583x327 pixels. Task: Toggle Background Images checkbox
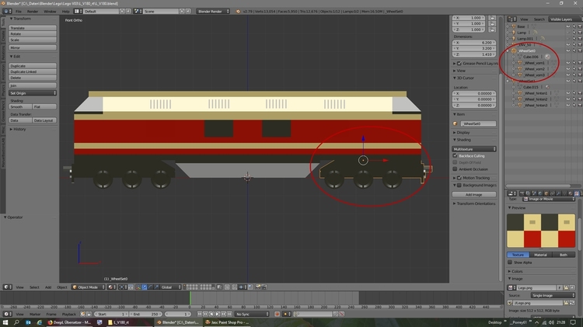[x=459, y=185]
